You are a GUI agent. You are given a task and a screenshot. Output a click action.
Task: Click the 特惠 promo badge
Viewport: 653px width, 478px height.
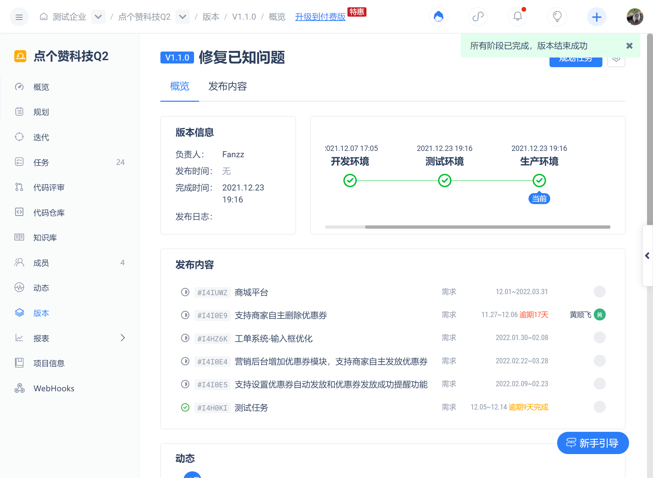(x=357, y=12)
